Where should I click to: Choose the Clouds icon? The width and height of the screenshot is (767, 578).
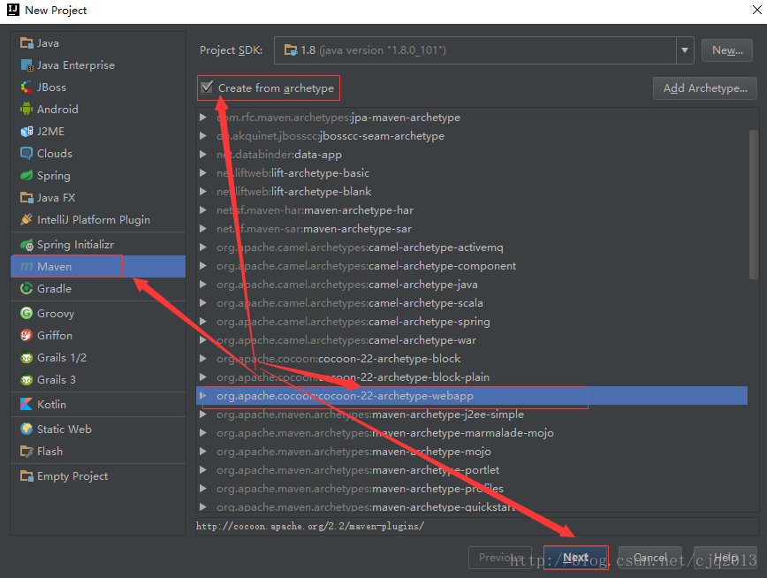(27, 153)
